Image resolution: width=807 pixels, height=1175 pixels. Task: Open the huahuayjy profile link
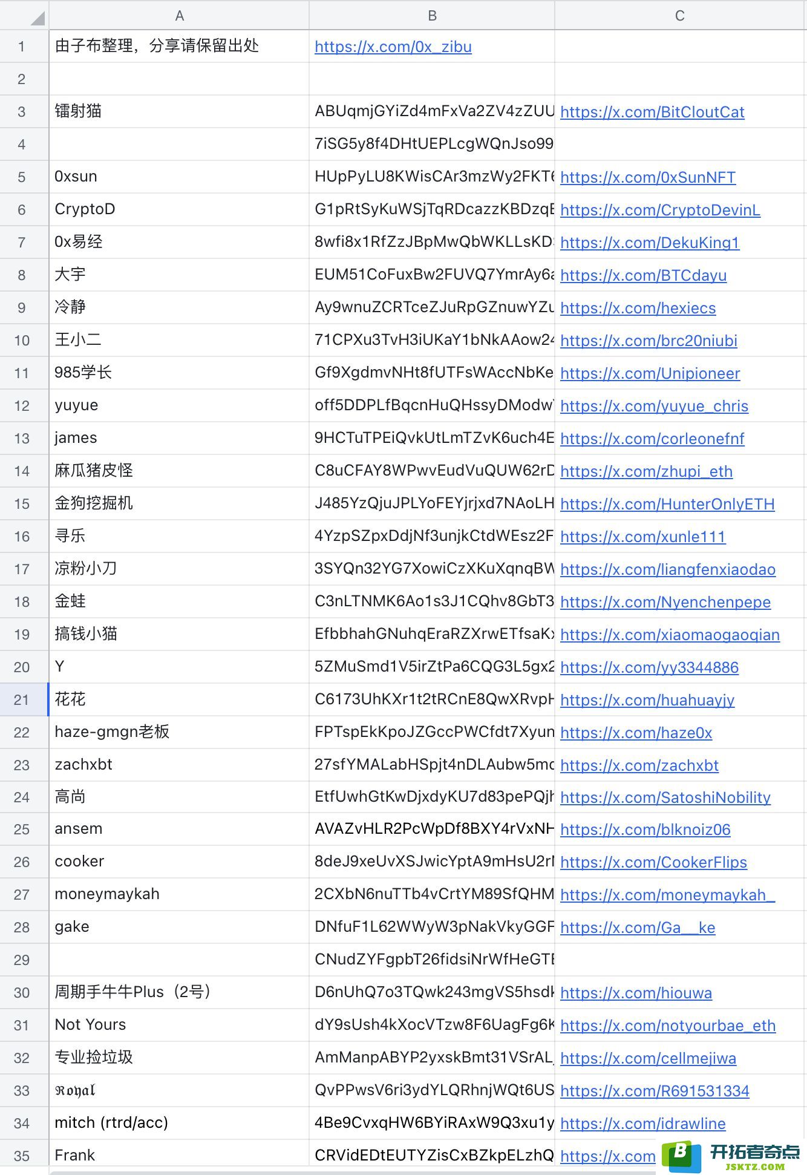[647, 700]
